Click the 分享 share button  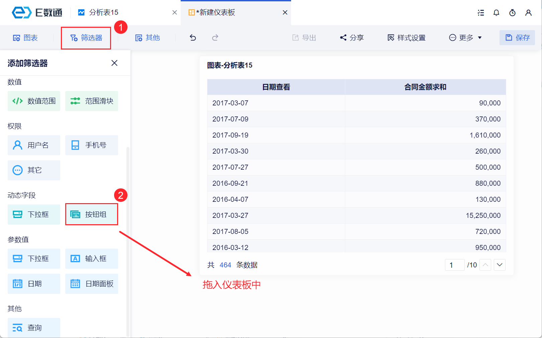(352, 38)
